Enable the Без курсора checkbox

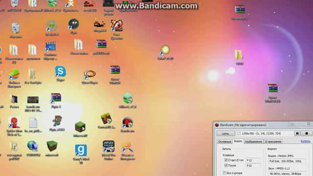coord(224,173)
